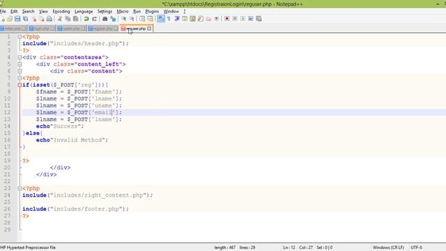This screenshot has height=251, width=446.
Task: Click the Save All toolbar icon
Action: click(x=26, y=19)
